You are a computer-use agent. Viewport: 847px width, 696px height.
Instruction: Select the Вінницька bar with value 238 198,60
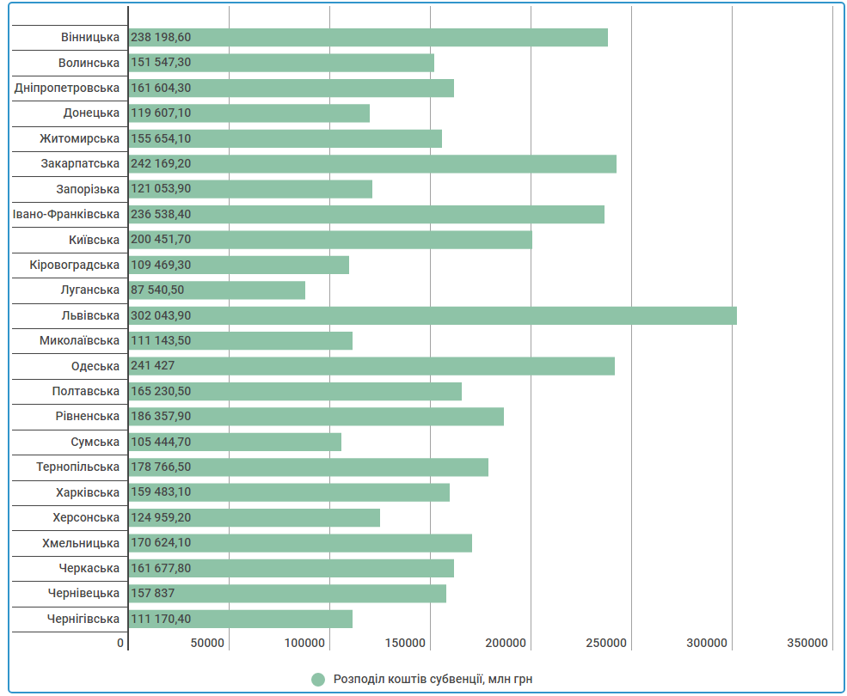[368, 38]
